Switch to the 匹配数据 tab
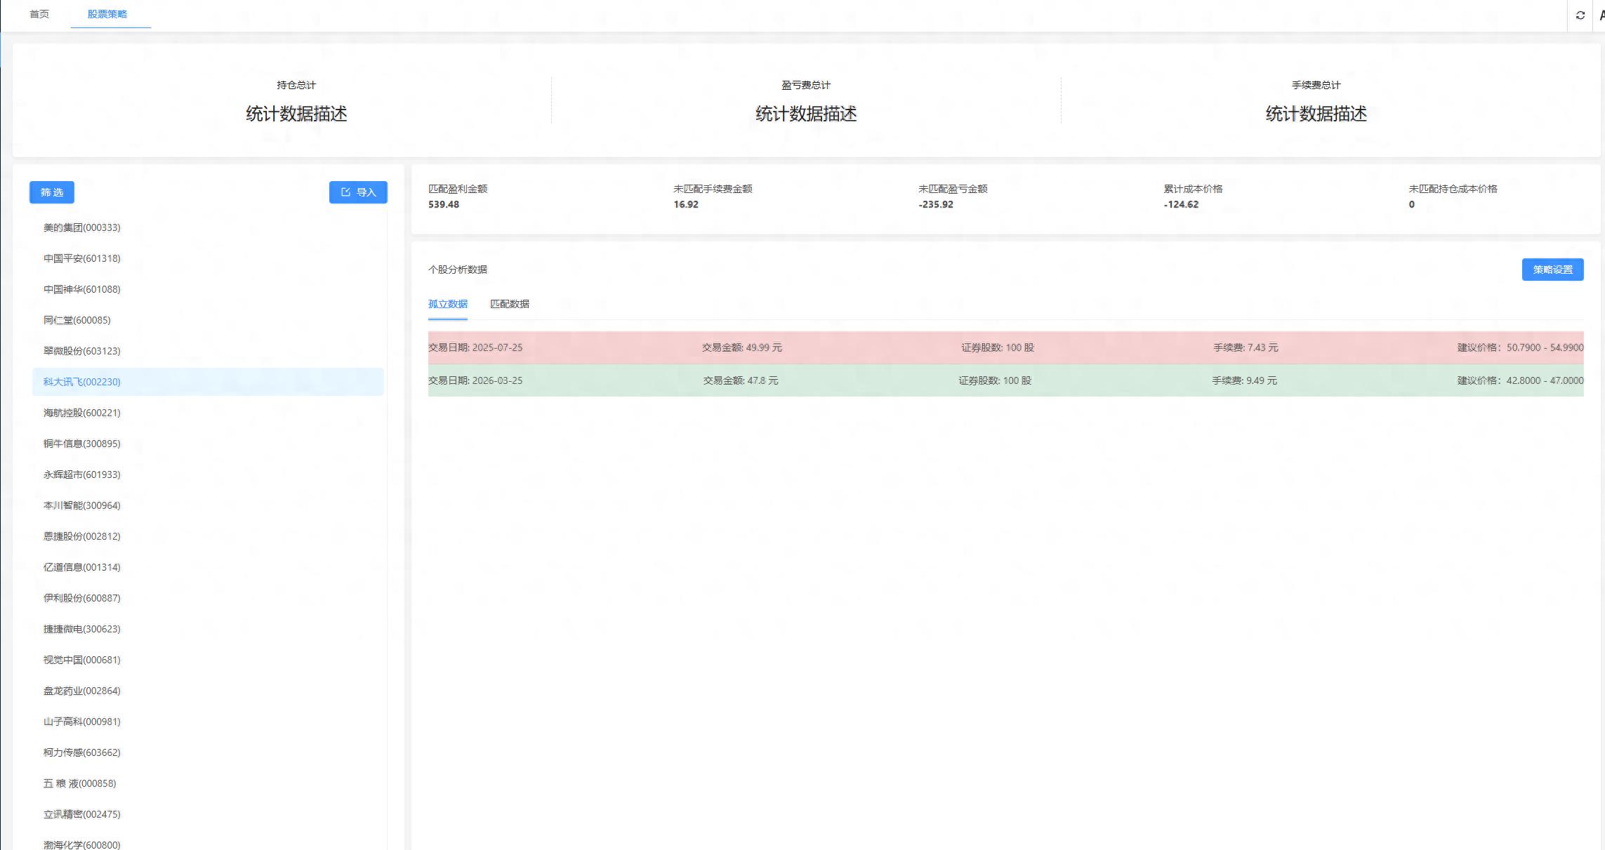1605x850 pixels. pyautogui.click(x=509, y=304)
